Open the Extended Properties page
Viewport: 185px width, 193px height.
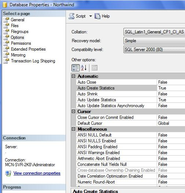coord(28,49)
